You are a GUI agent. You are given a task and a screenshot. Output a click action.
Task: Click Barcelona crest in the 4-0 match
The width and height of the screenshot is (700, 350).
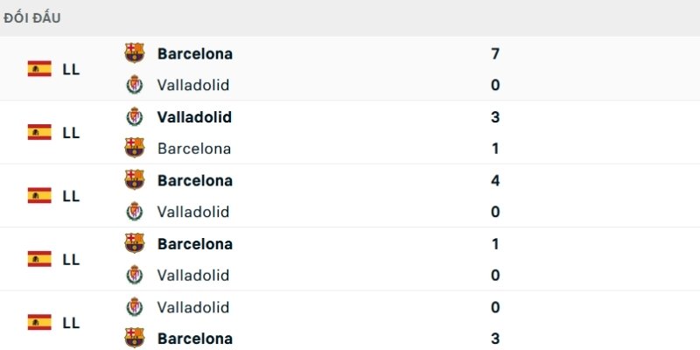coord(135,180)
